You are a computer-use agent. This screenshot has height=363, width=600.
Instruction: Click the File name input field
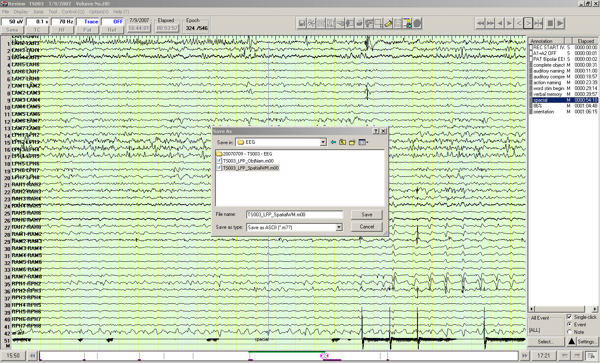(294, 215)
